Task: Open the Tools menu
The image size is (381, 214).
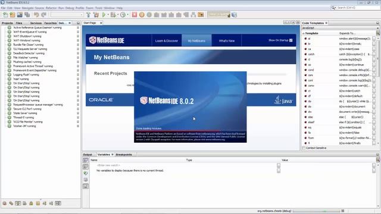Action: 99,8
